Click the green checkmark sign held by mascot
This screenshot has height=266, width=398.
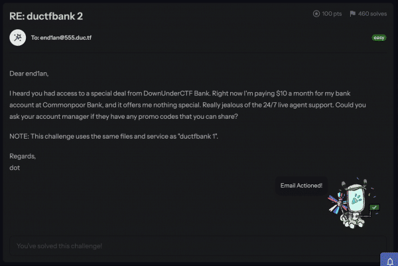[374, 208]
